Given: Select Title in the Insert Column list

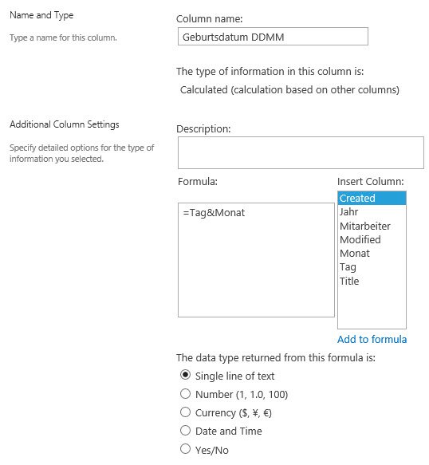Looking at the screenshot, I should (372, 281).
